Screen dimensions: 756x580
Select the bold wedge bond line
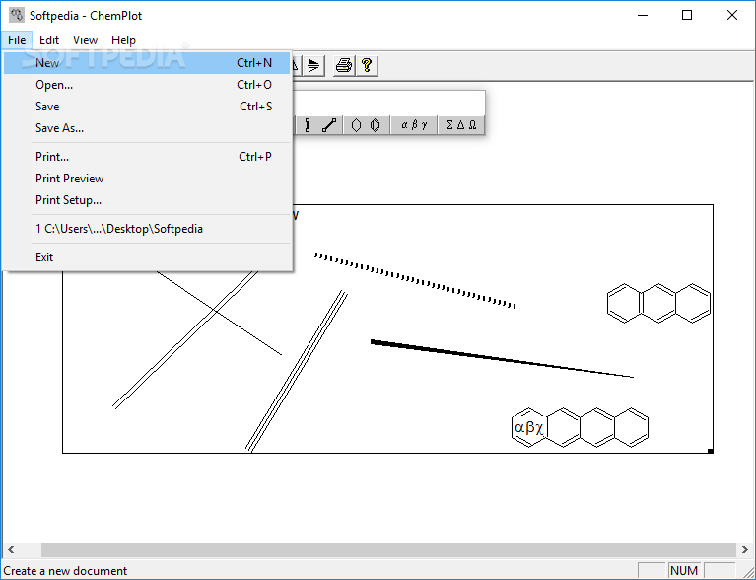(502, 358)
